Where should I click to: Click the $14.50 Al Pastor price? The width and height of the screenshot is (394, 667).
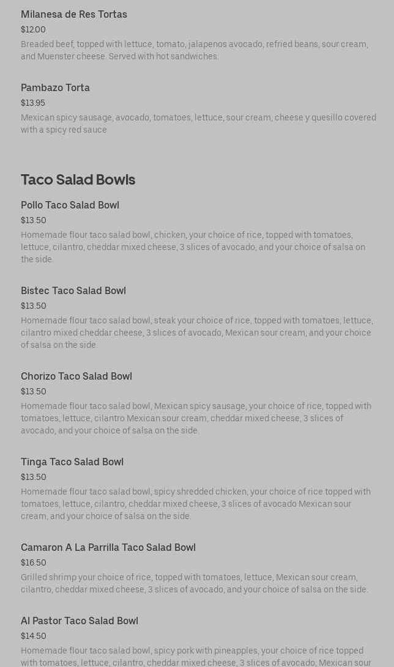pos(33,636)
